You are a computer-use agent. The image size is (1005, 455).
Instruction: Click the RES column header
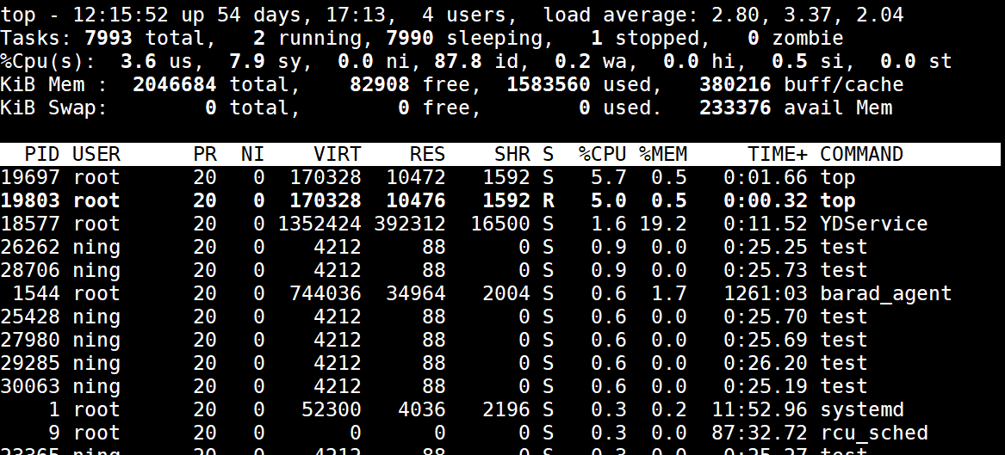[x=427, y=154]
